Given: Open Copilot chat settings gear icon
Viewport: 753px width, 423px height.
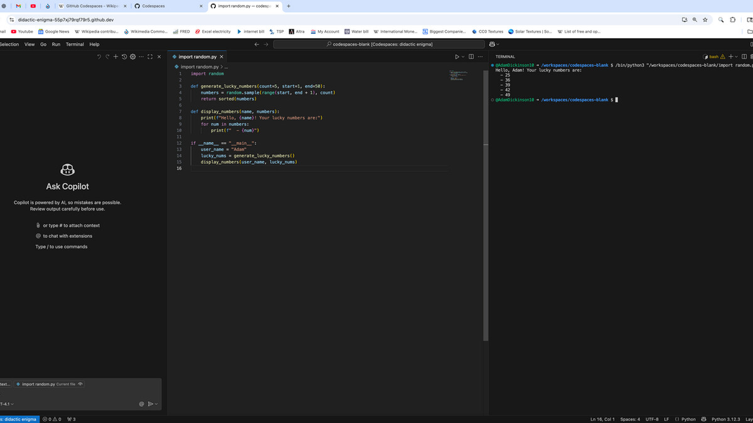Looking at the screenshot, I should 132,57.
